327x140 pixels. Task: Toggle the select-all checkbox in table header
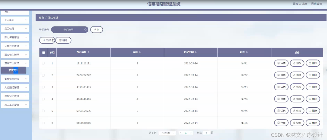(x=43, y=53)
